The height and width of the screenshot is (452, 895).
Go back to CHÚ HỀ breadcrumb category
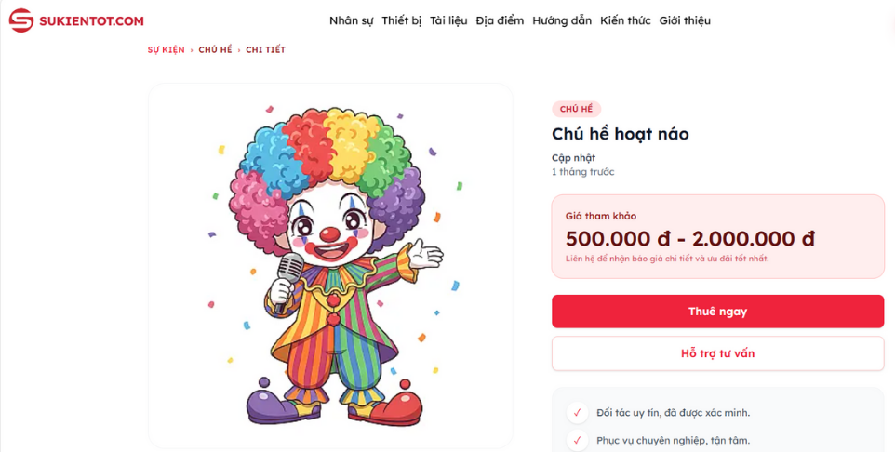(x=215, y=50)
